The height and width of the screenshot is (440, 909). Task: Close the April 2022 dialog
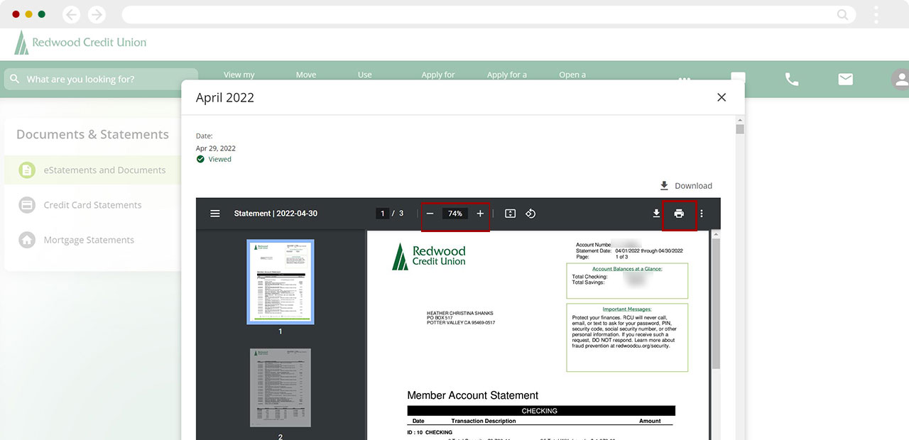point(722,97)
